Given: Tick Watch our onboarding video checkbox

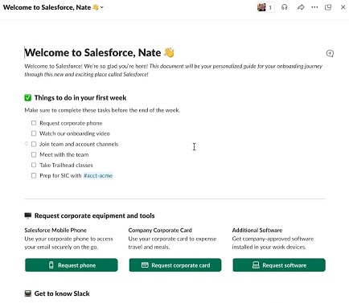Looking at the screenshot, I should (x=34, y=133).
